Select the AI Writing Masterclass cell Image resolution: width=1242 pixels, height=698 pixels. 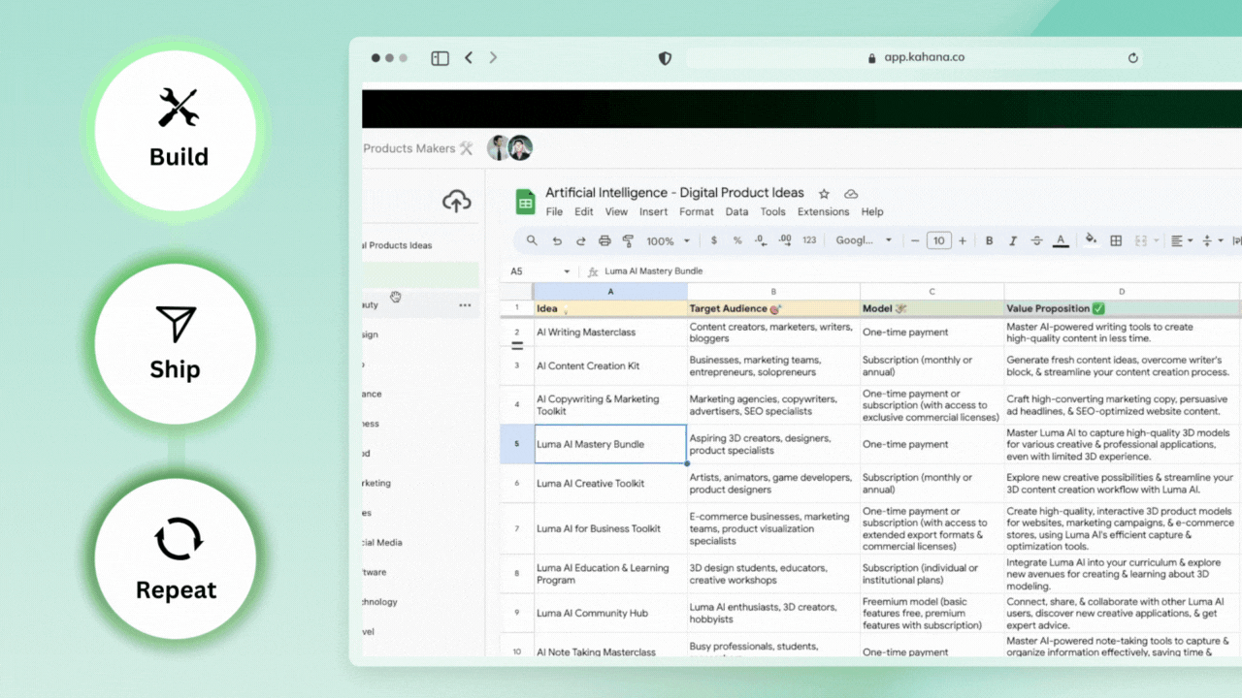click(x=610, y=333)
